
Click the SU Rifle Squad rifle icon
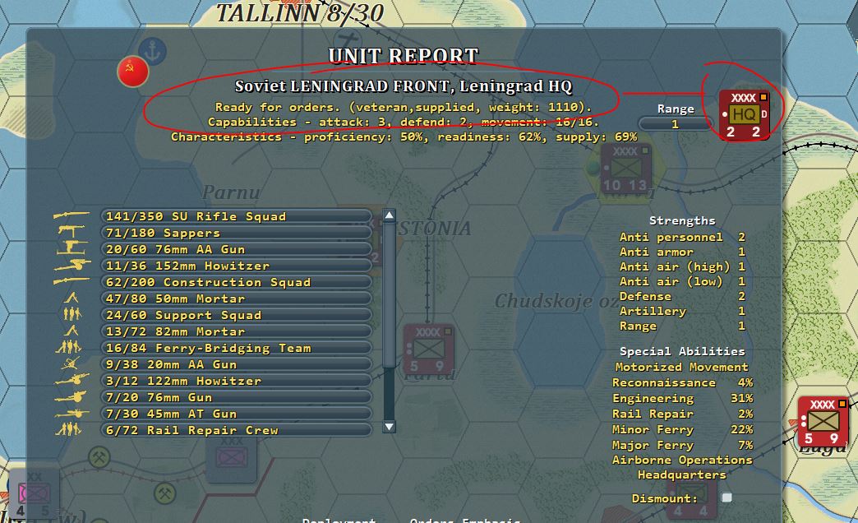pos(71,216)
